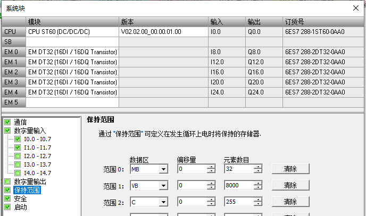Toggle the I2.0 - I2.7 checkbox

(18, 156)
